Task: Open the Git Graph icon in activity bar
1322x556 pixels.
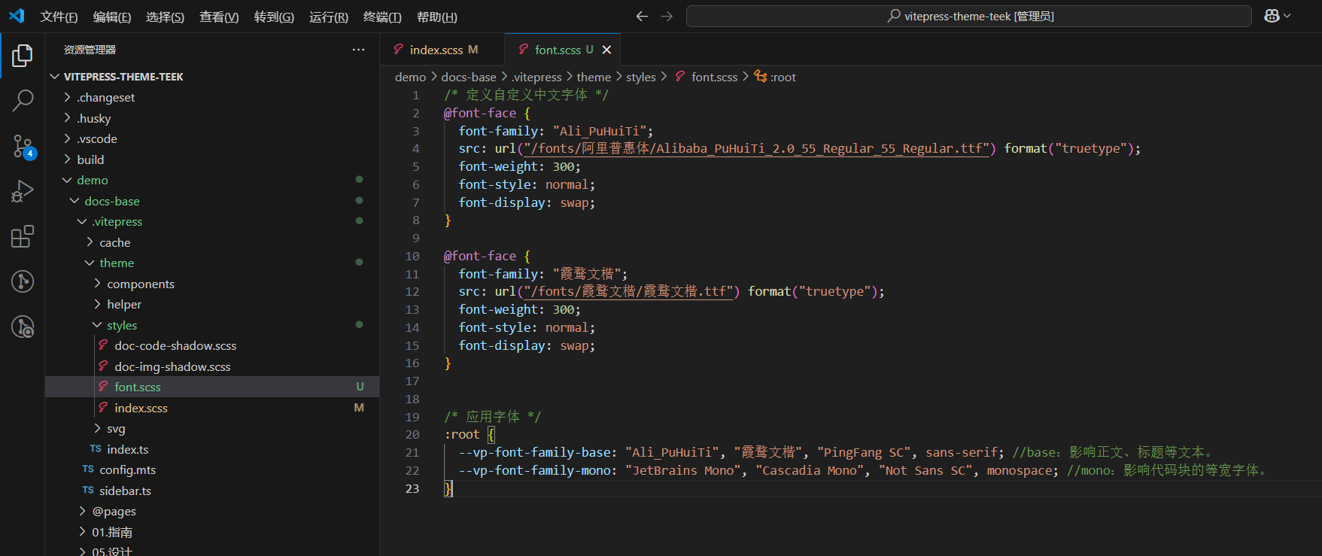Action: [x=23, y=281]
